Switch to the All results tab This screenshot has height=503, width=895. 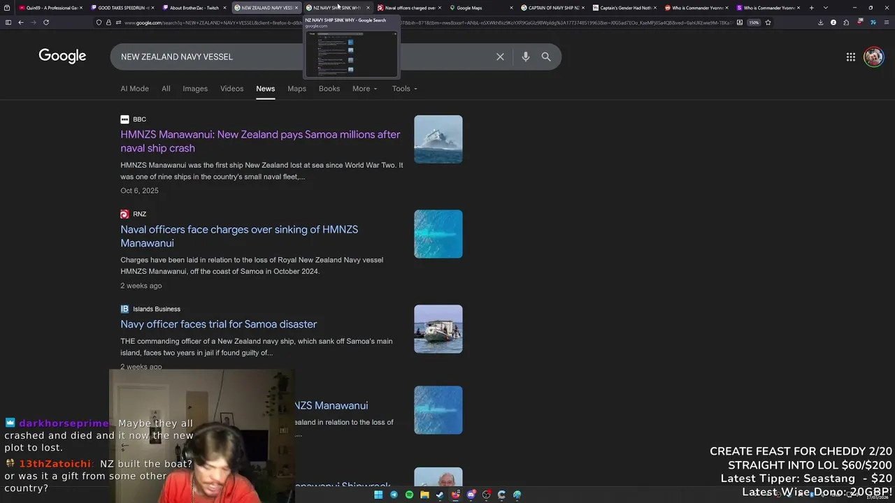166,89
